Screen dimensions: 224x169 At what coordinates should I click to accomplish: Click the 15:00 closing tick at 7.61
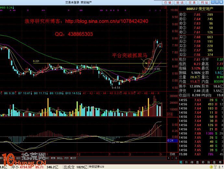(x=201, y=154)
